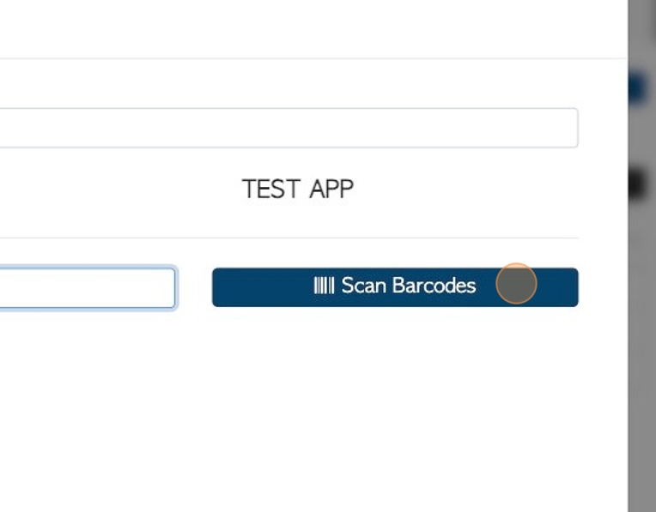Focus the wide text field above TEST APP
656x512 pixels.
tap(289, 128)
